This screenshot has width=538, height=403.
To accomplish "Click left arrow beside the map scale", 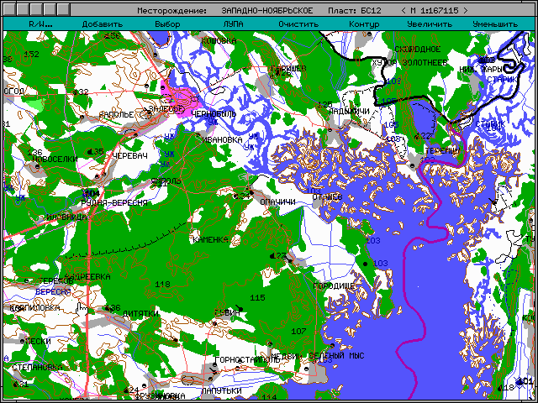I will 403,11.
